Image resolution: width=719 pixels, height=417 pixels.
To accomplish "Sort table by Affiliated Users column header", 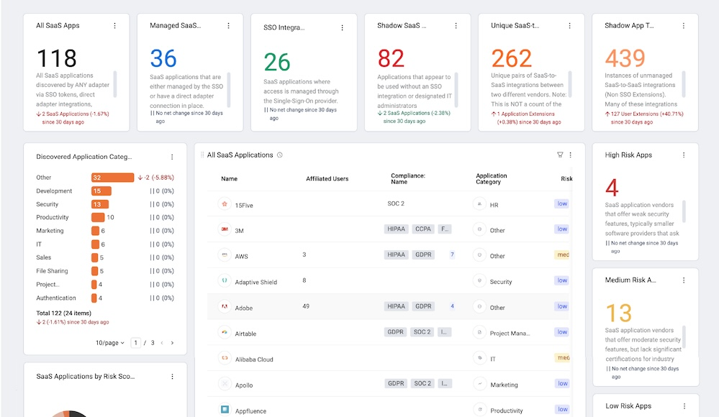I will [327, 179].
